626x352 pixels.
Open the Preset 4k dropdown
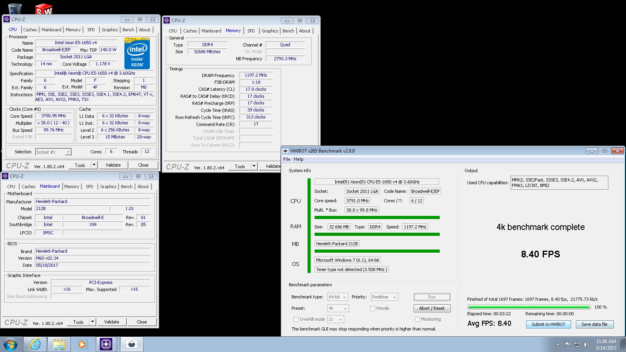[338, 308]
